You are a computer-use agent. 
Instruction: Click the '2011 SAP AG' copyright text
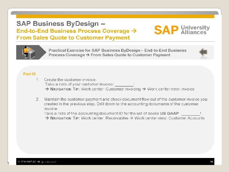pyautogui.click(x=37, y=161)
